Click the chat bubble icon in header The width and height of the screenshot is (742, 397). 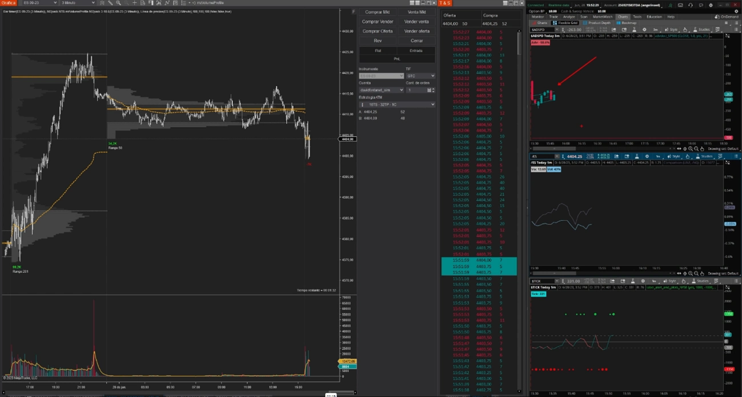(700, 5)
